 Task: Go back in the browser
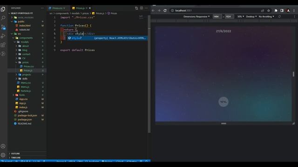pos(153,10)
